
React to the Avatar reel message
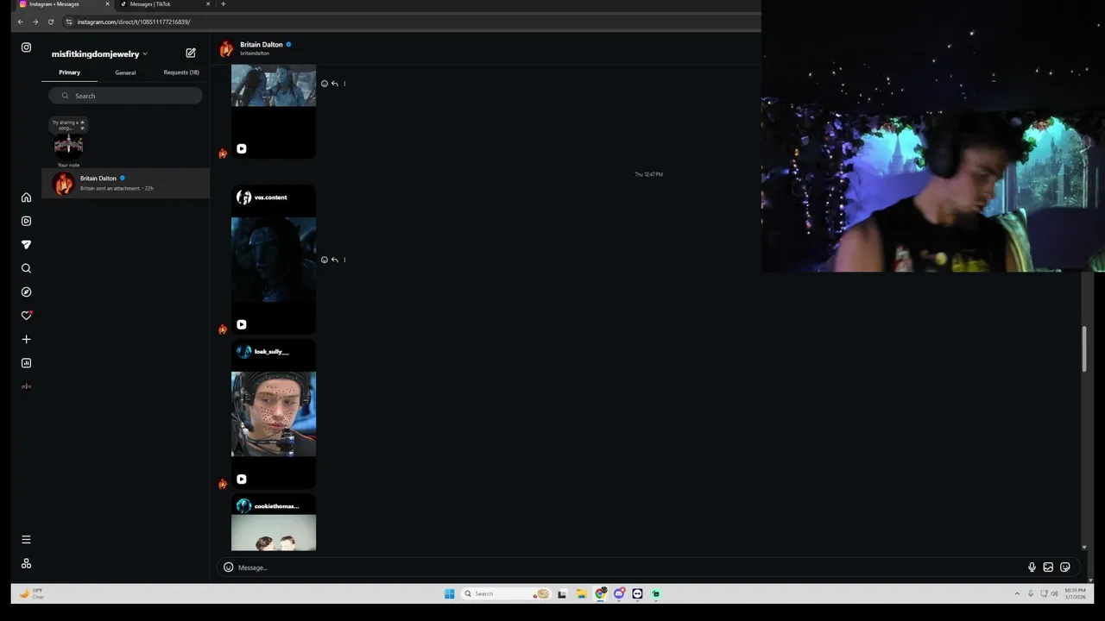tap(325, 84)
